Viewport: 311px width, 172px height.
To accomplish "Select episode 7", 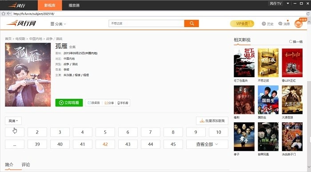I will coord(150,132).
